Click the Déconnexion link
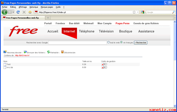The image size is (177, 112). pos(70,53)
